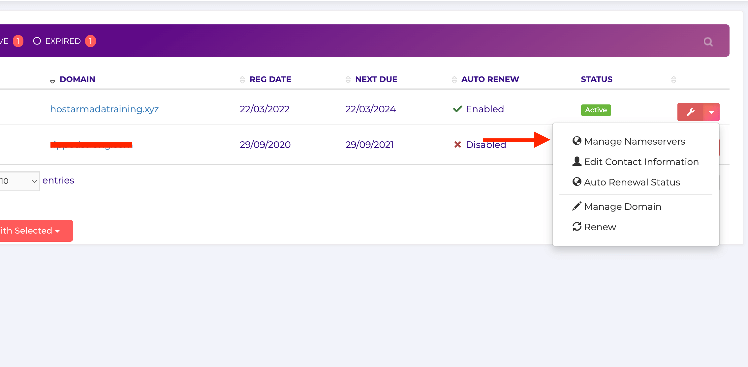Select the EXPIRED radio filter
Image resolution: width=748 pixels, height=367 pixels.
[x=37, y=41]
